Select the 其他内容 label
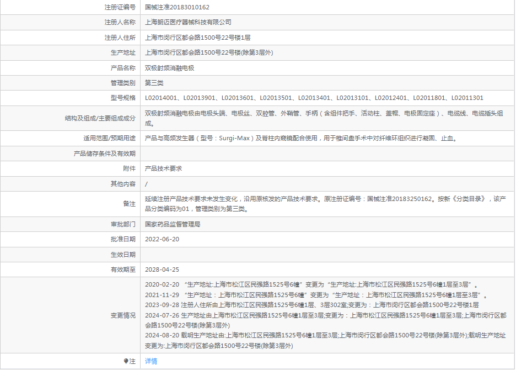This screenshot has height=370, width=516. coord(123,184)
